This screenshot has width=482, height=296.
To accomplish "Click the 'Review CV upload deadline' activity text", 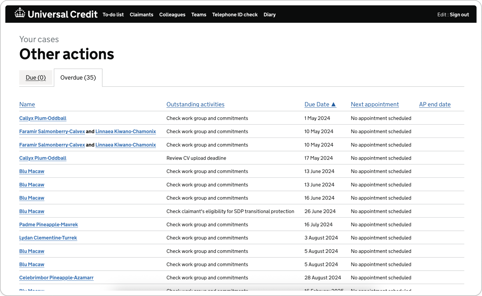I will coord(196,158).
